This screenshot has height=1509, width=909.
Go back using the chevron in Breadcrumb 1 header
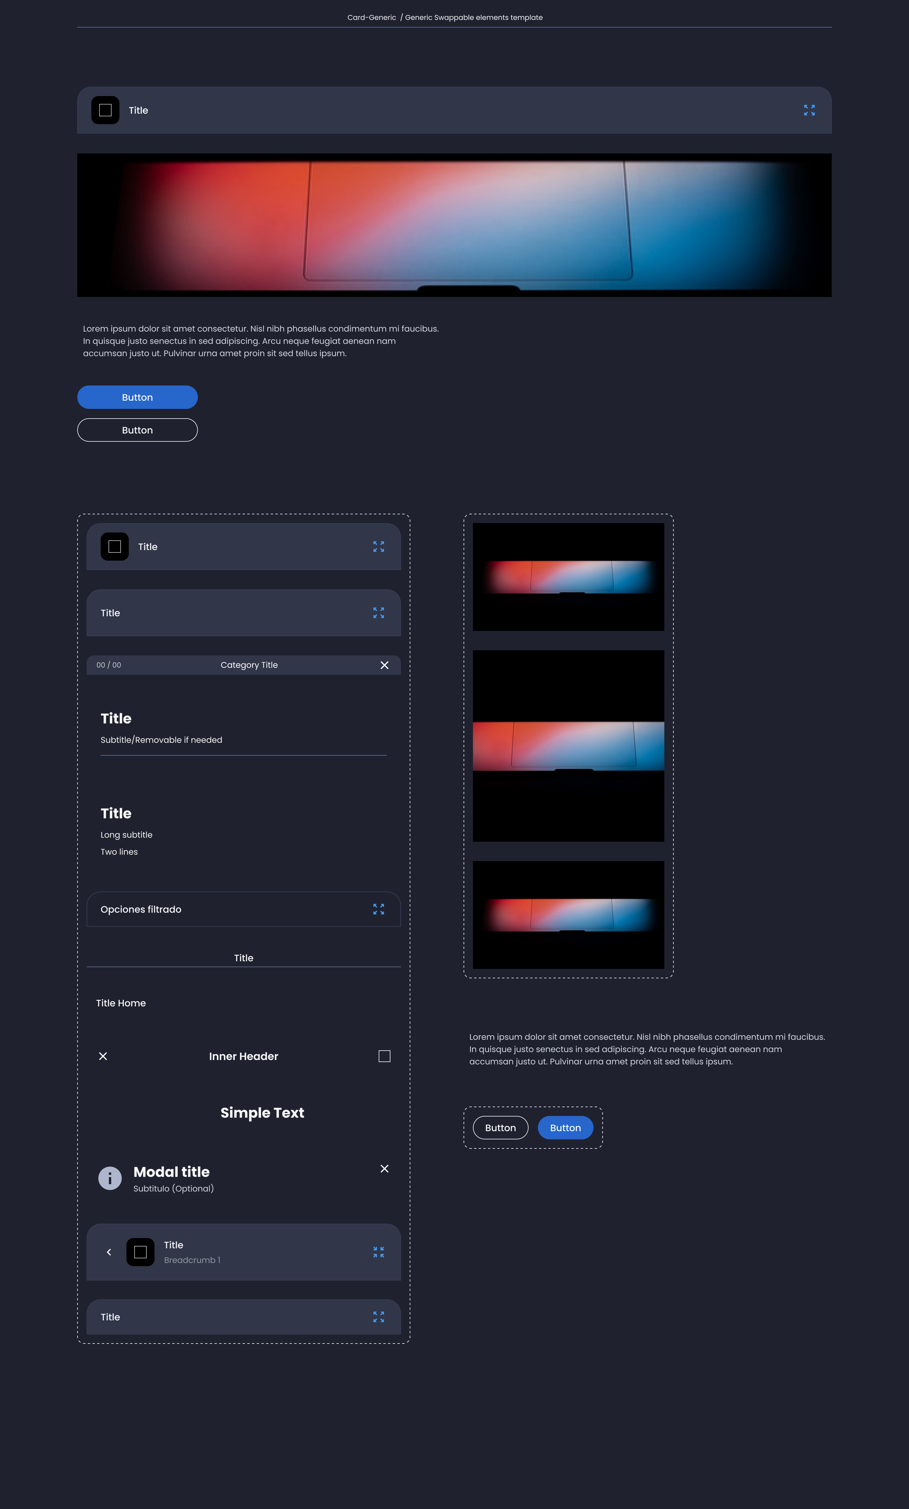pos(109,1252)
